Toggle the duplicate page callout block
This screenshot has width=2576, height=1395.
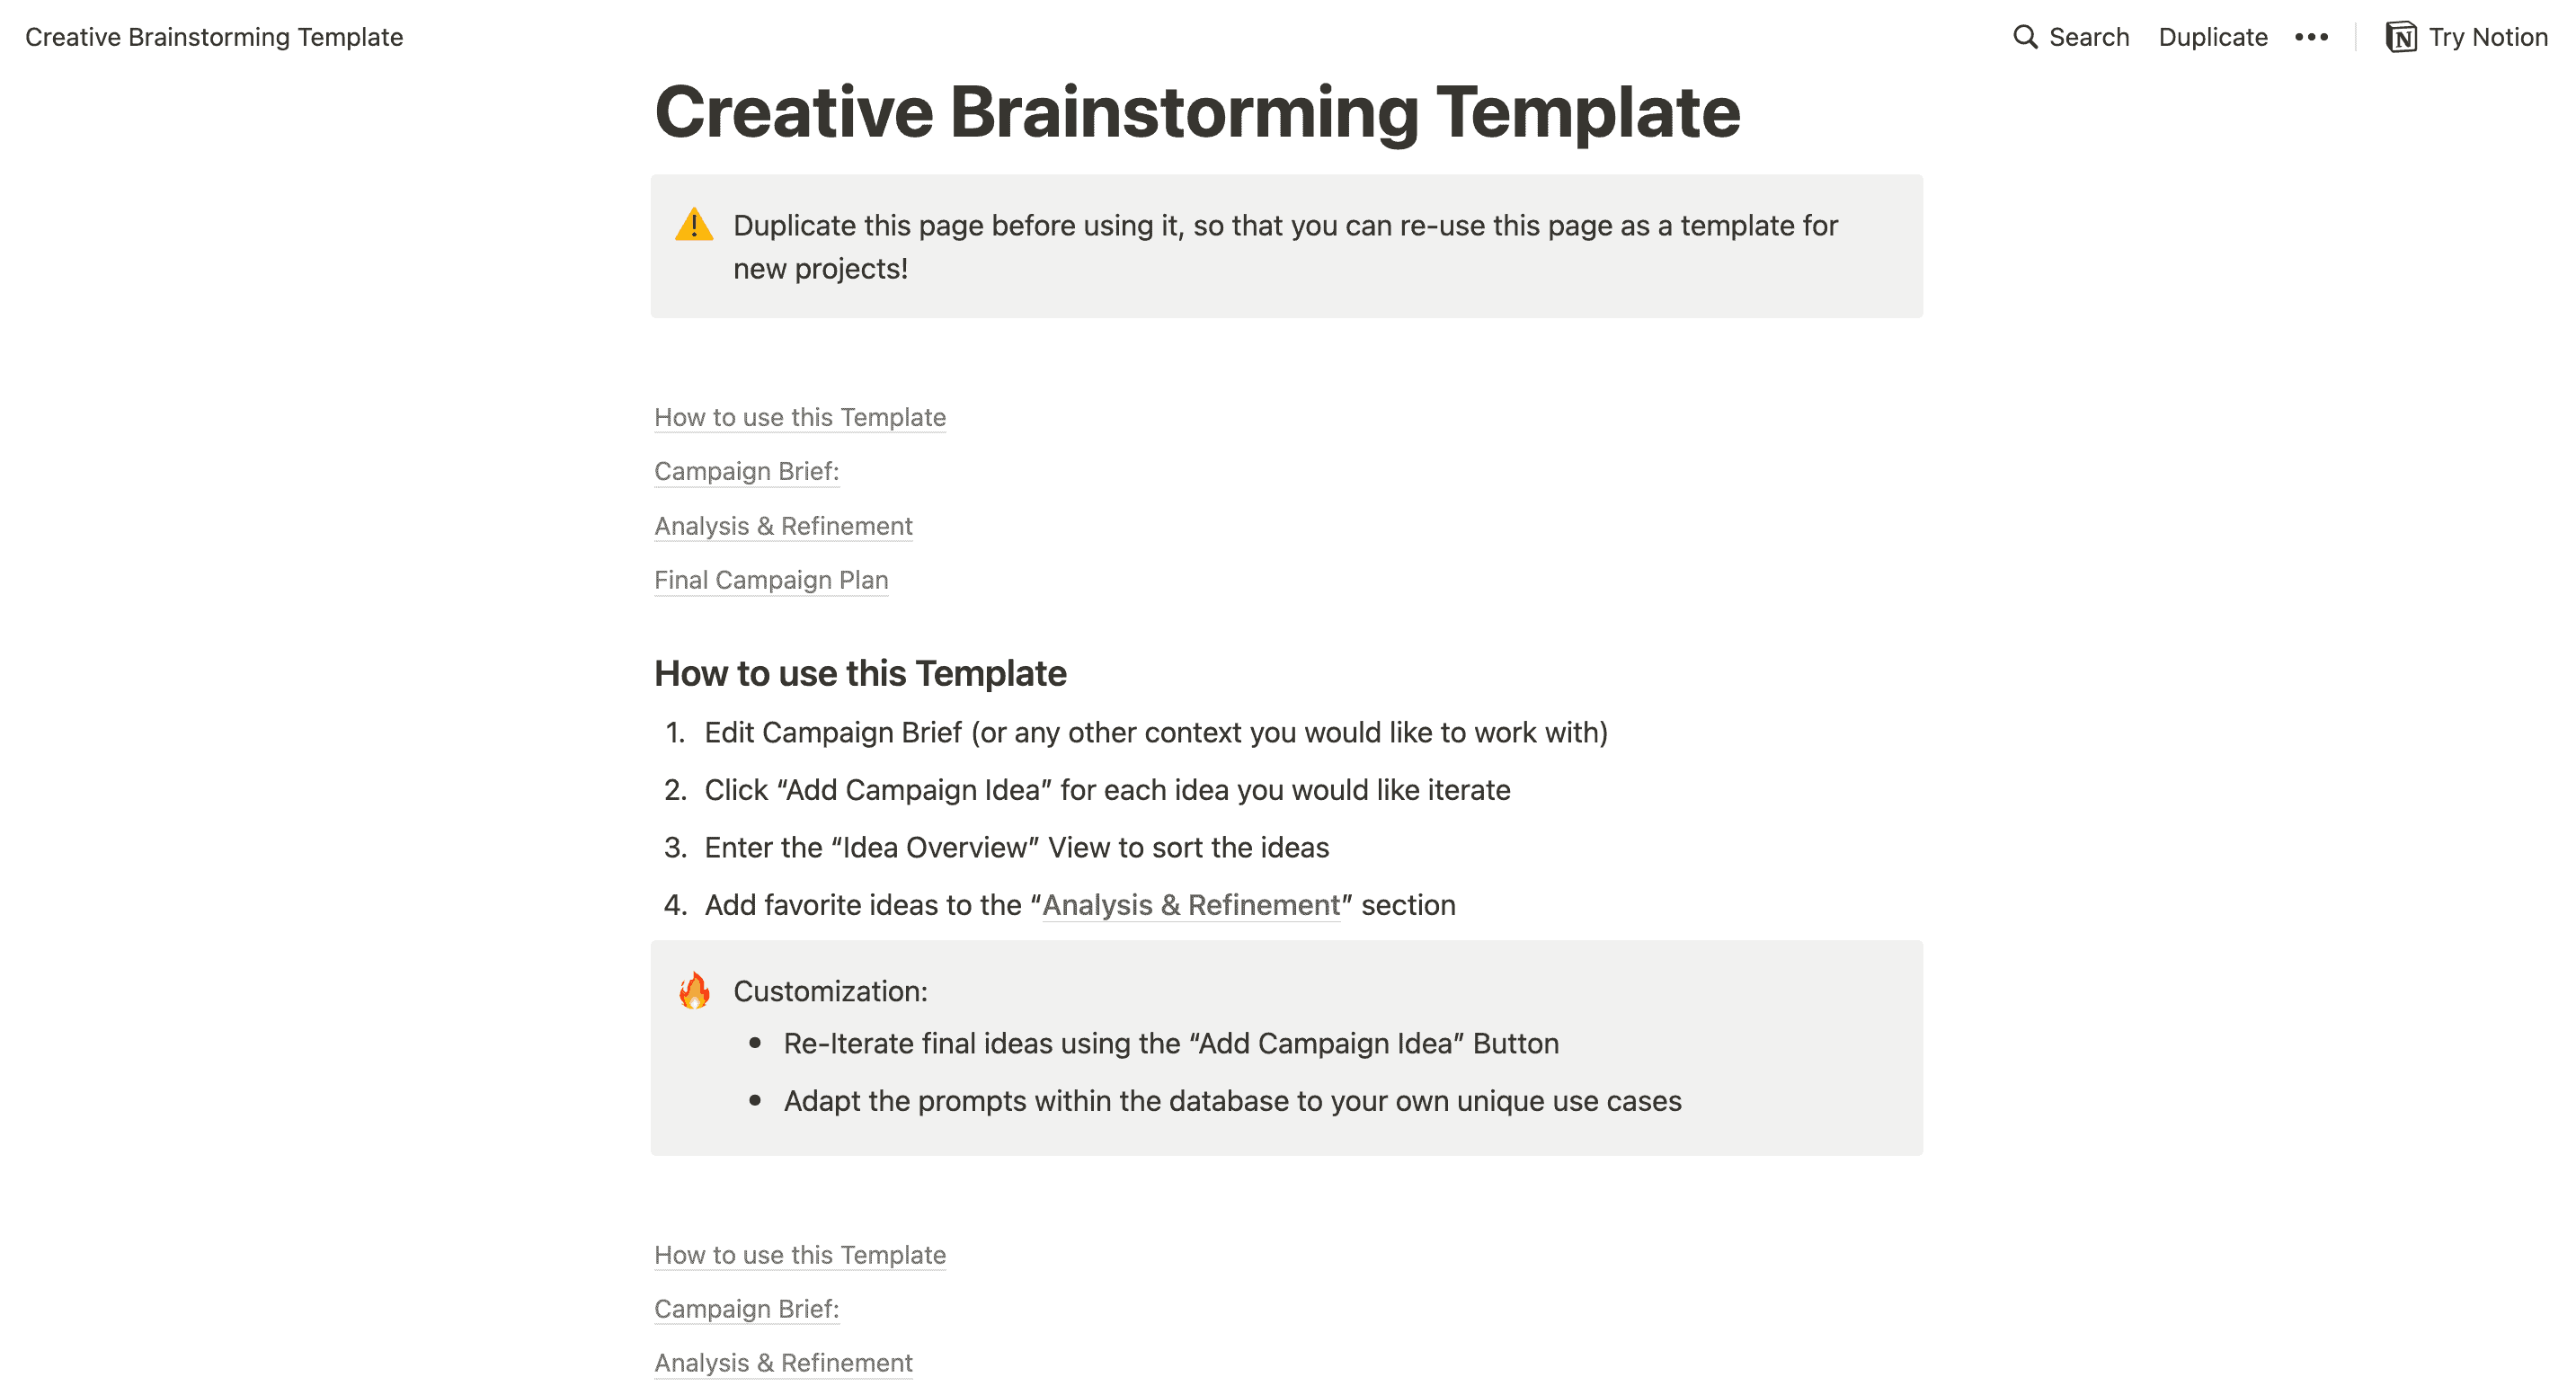pyautogui.click(x=697, y=225)
